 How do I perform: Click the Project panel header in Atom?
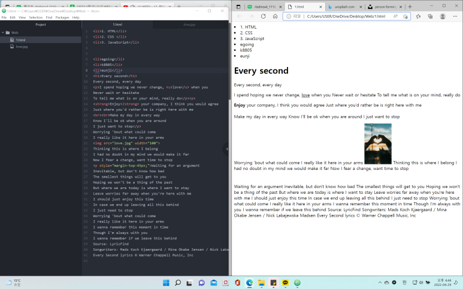coord(41,25)
